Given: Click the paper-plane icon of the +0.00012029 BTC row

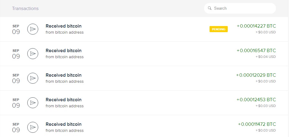Looking at the screenshot, I should [32, 78].
